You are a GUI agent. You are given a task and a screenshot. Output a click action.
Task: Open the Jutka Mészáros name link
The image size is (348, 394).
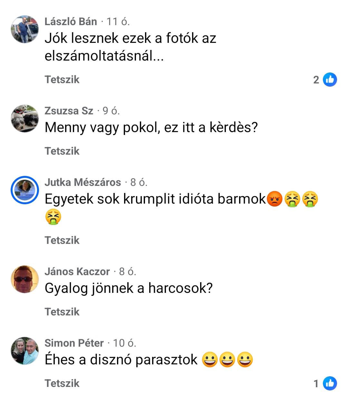click(83, 182)
